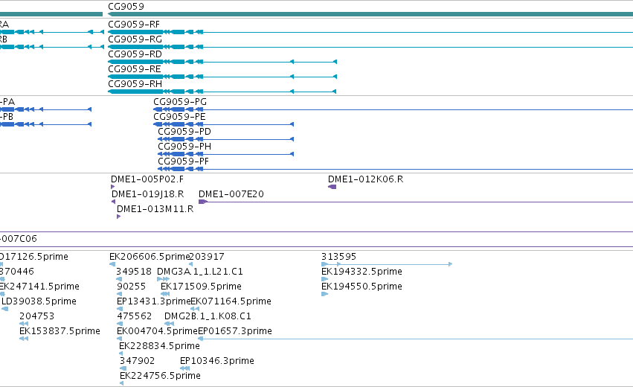Click the CG9059-RH transcript label
This screenshot has height=387, width=633.
[x=135, y=84]
